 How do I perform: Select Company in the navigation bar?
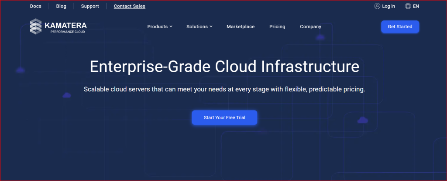[x=310, y=27]
